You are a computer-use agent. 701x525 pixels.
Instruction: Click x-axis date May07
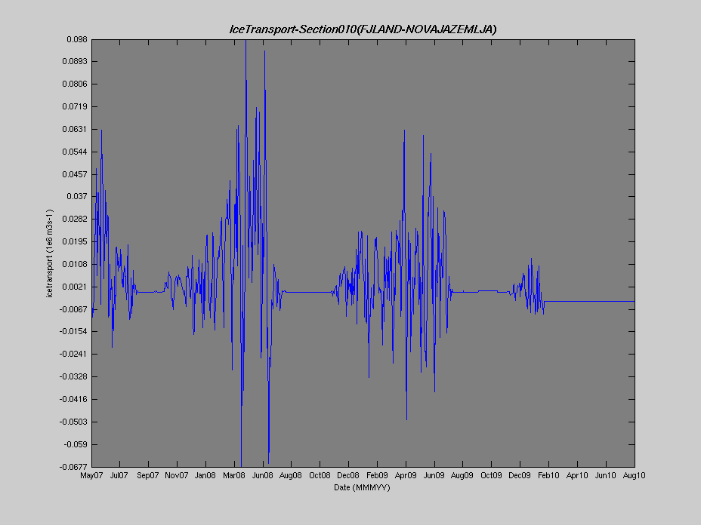click(x=91, y=475)
